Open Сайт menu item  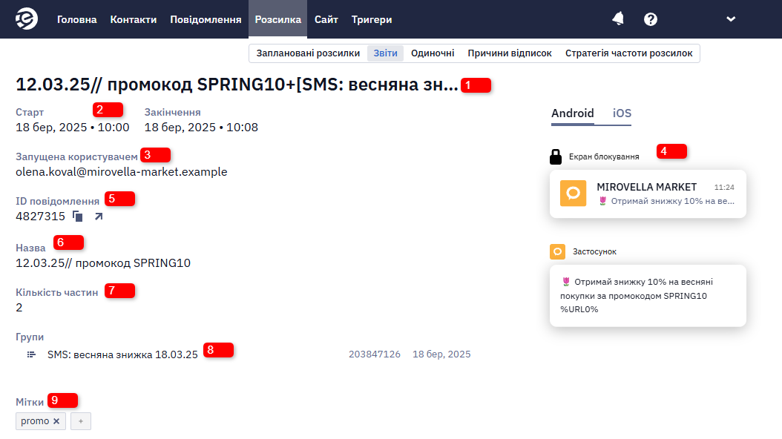click(x=326, y=19)
